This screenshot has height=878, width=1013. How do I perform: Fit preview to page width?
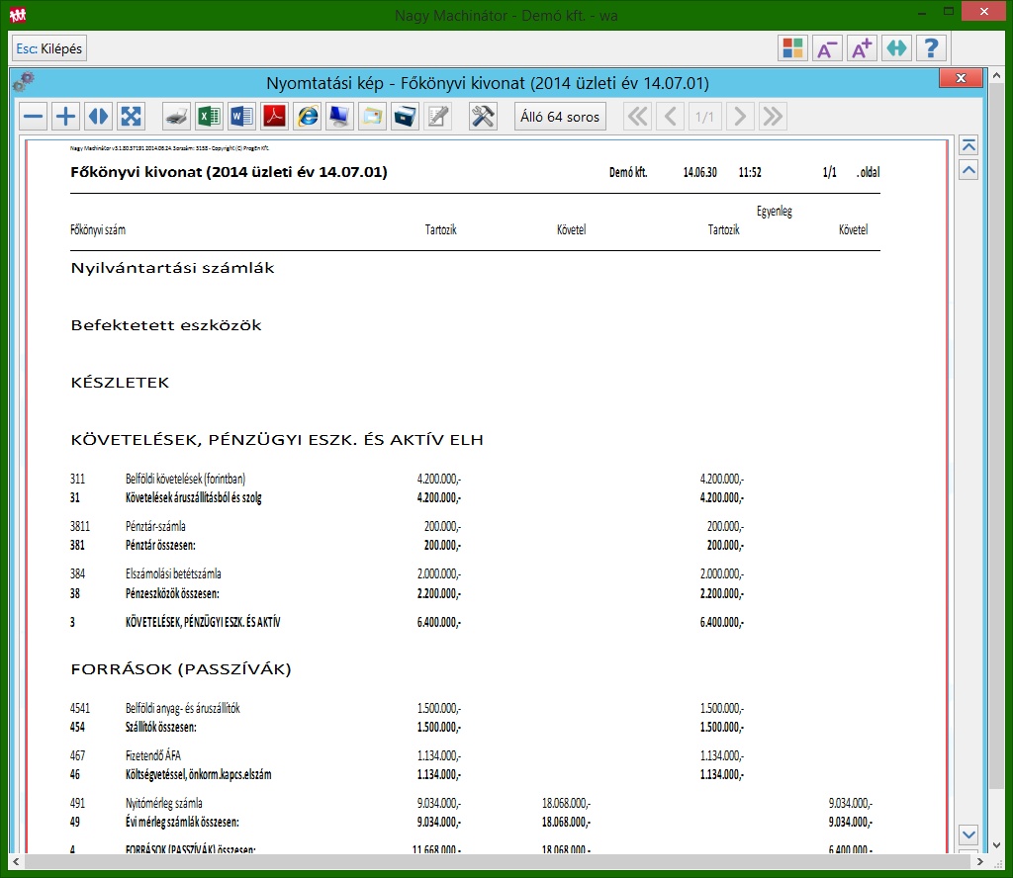pos(98,117)
